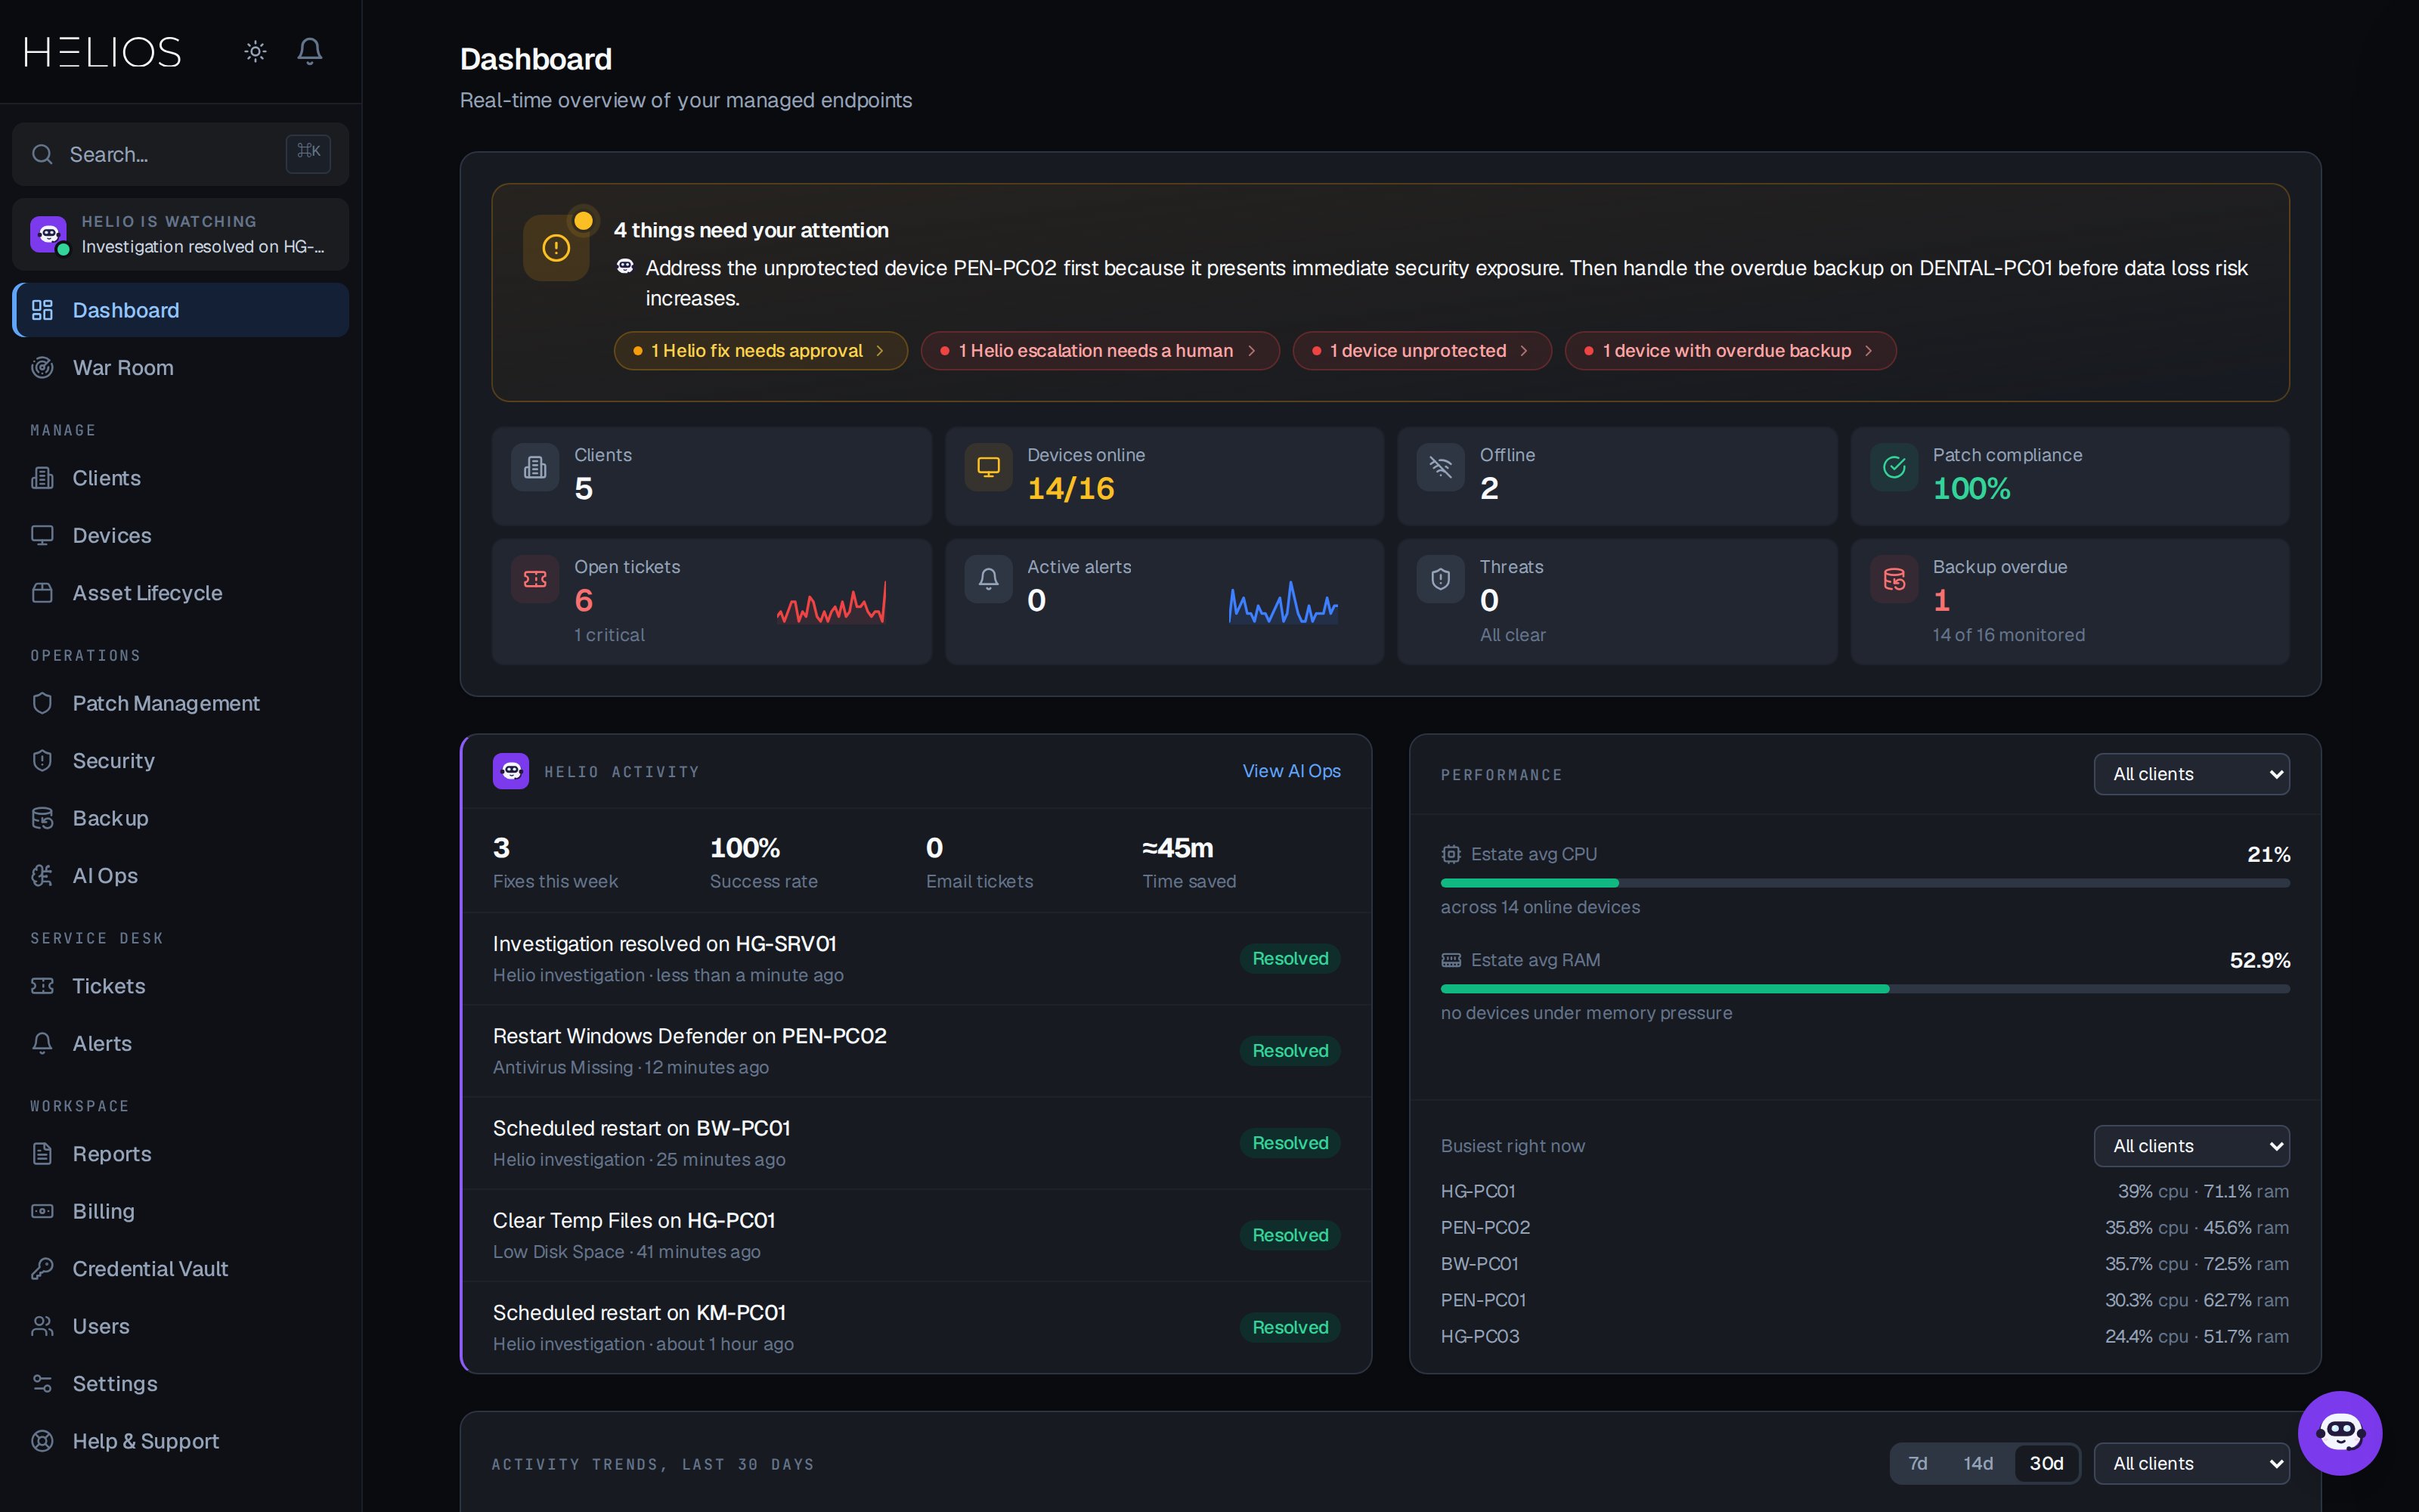The height and width of the screenshot is (1512, 2419).
Task: Open Backup in Operations
Action: 181,818
